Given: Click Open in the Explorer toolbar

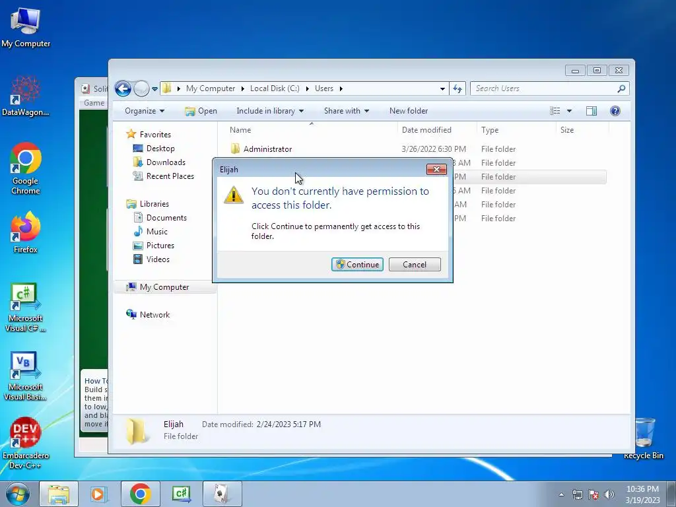Looking at the screenshot, I should coord(201,111).
